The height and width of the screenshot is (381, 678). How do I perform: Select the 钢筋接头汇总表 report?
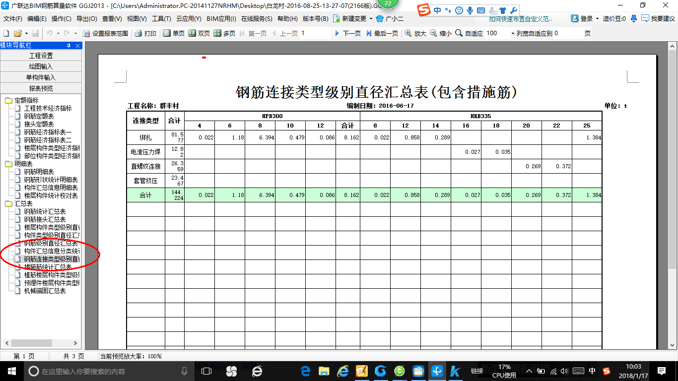click(45, 220)
